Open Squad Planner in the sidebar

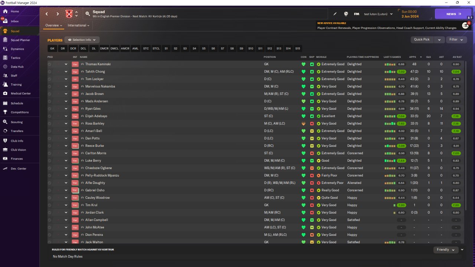pos(20,40)
